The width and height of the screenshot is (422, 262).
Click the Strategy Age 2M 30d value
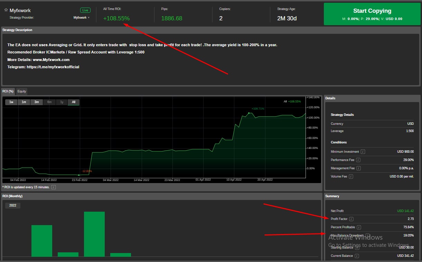[x=287, y=18]
